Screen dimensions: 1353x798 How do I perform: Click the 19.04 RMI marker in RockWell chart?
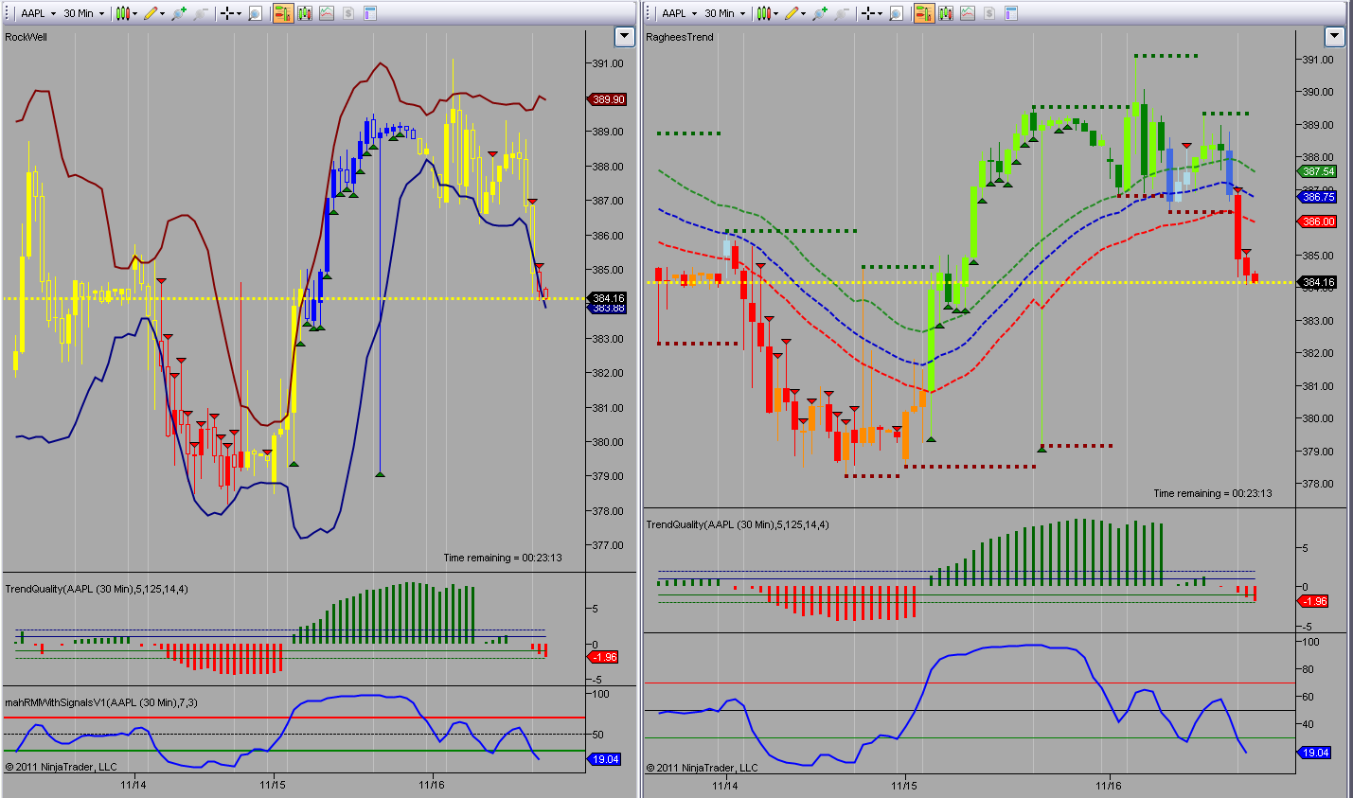[605, 759]
